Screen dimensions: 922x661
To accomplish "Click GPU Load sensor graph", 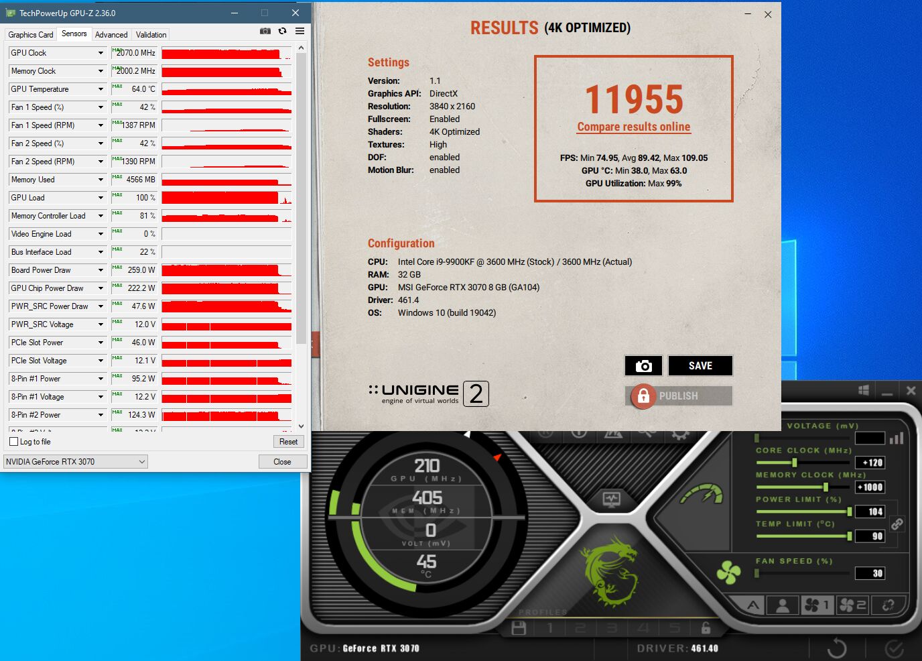I will pyautogui.click(x=226, y=198).
